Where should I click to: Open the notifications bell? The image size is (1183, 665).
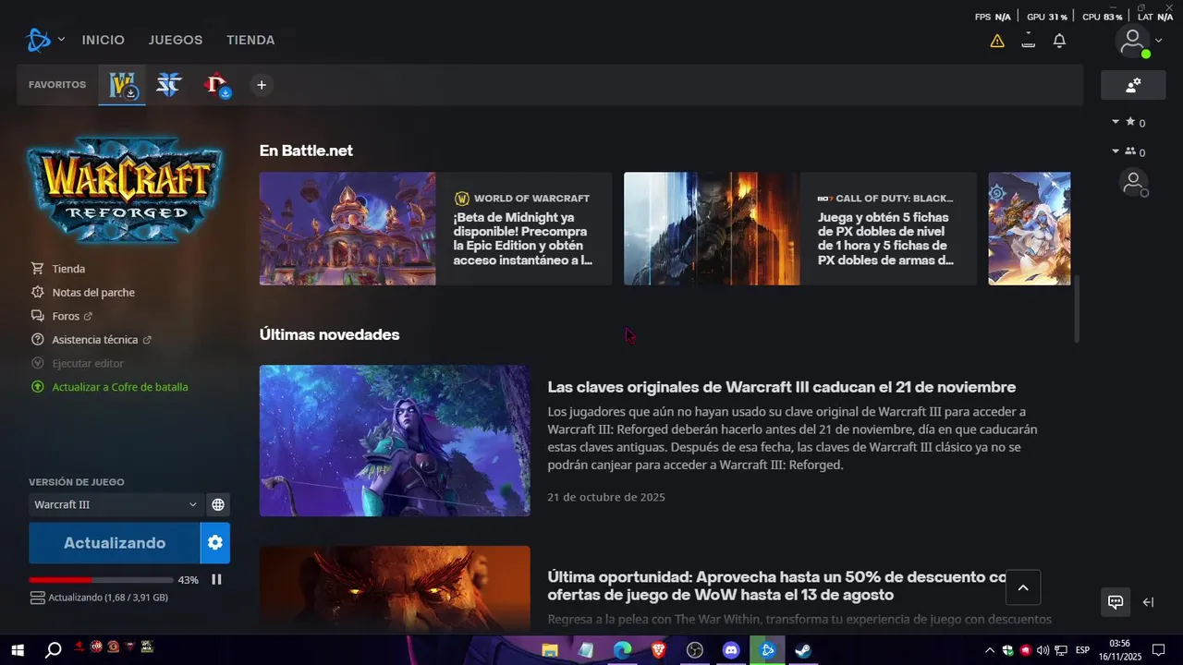[1060, 41]
